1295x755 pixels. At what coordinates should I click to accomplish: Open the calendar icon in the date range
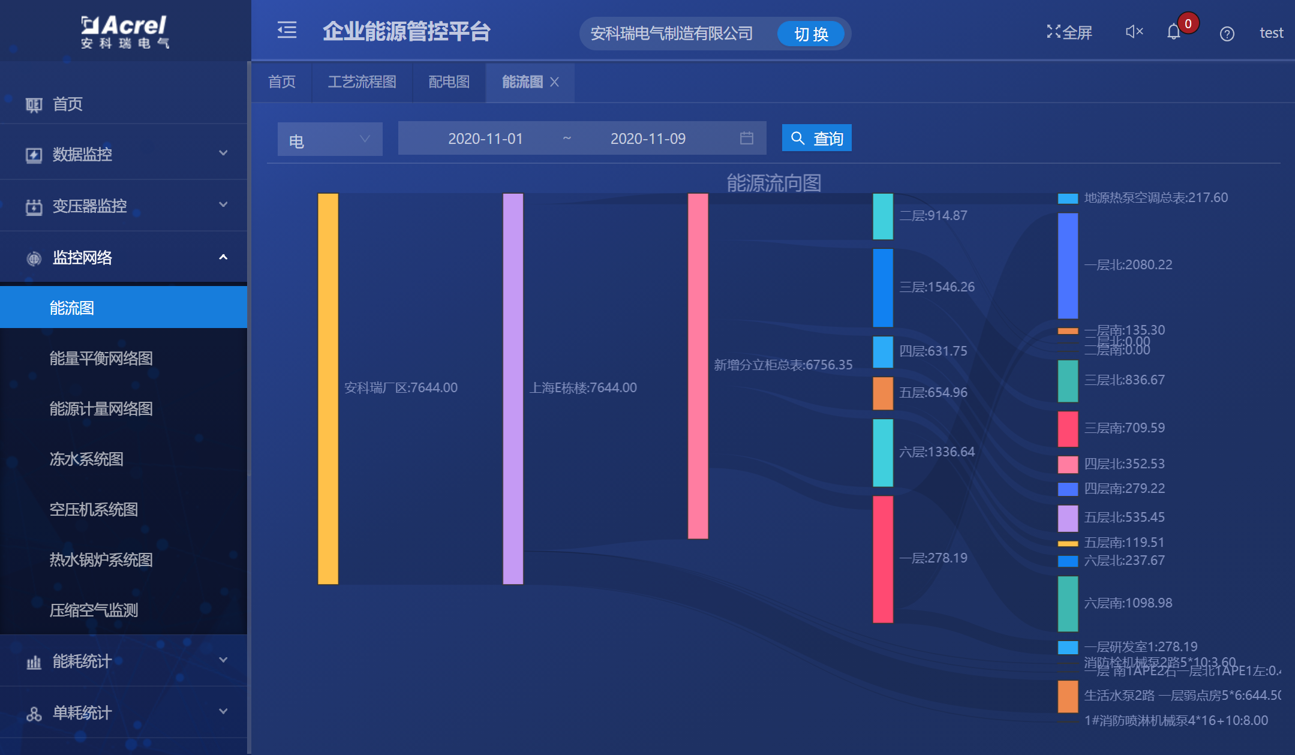coord(746,138)
